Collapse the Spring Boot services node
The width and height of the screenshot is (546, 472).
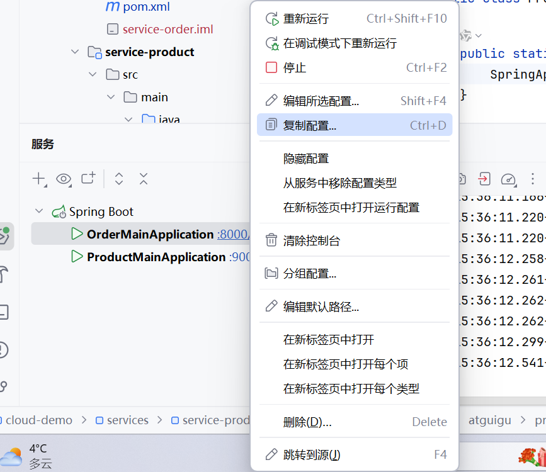point(40,211)
